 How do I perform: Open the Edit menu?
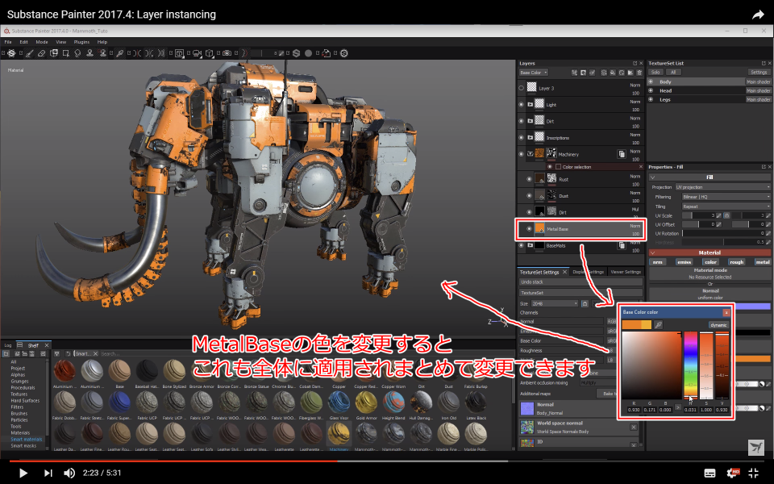pos(23,42)
